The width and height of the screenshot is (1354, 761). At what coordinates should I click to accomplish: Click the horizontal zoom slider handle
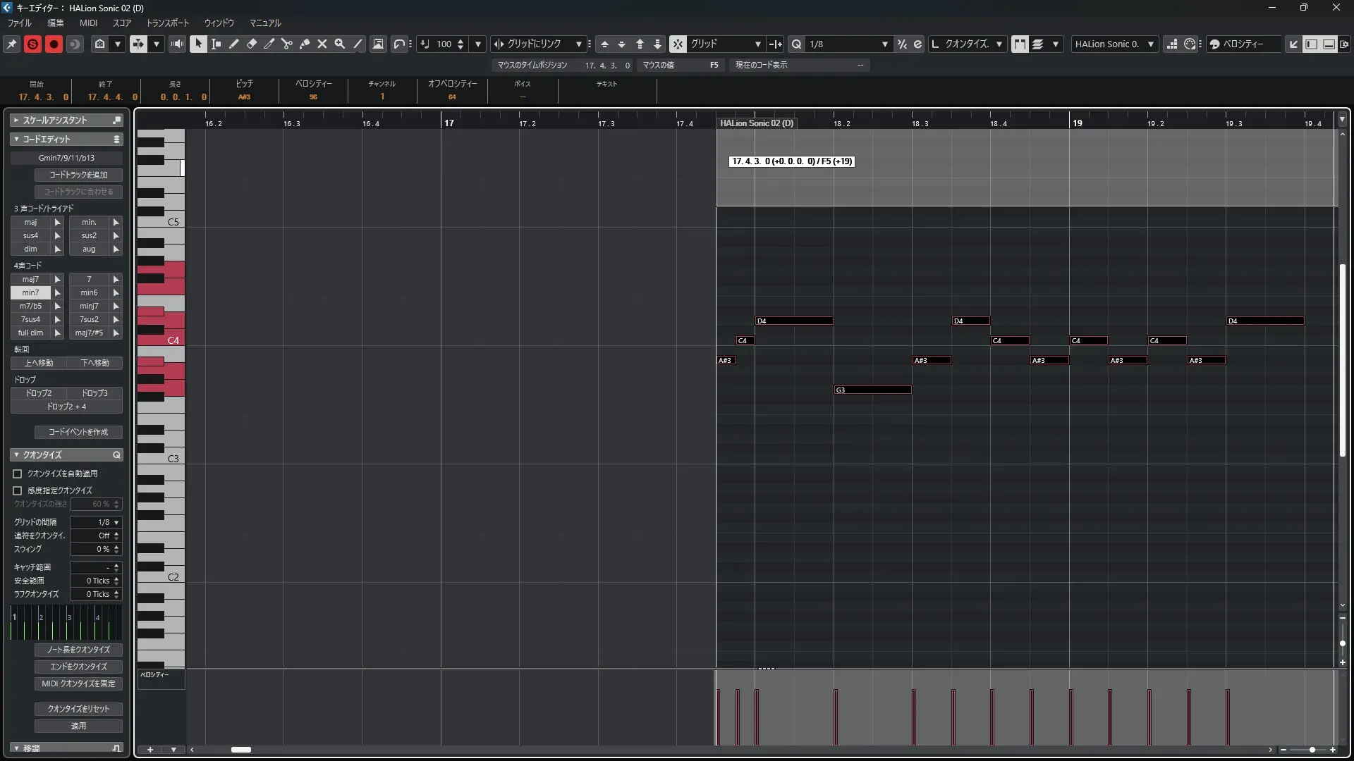click(x=1312, y=750)
